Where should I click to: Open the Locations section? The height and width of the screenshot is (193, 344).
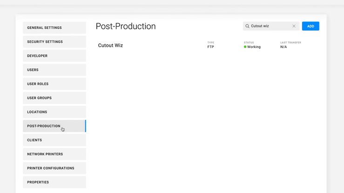pyautogui.click(x=54, y=112)
